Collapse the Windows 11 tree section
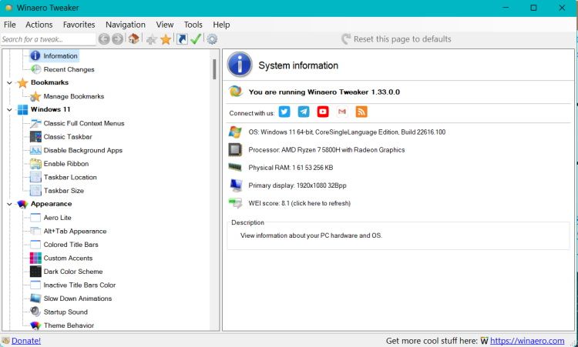Viewport: 578px width, 347px height. click(9, 110)
